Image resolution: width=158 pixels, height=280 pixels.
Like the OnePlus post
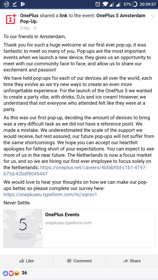(27, 261)
